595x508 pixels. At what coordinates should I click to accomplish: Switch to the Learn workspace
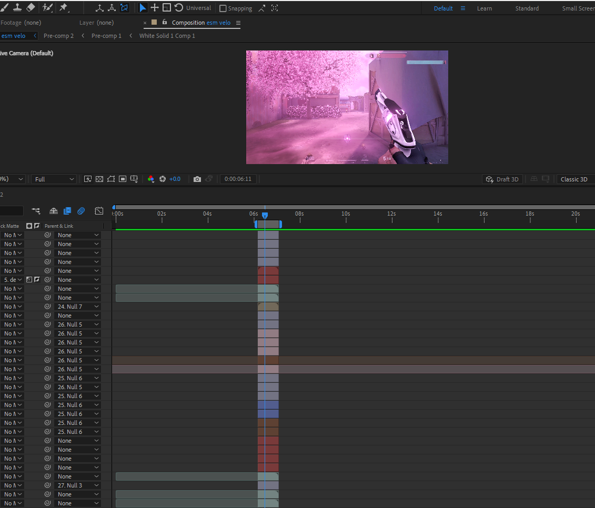point(485,8)
